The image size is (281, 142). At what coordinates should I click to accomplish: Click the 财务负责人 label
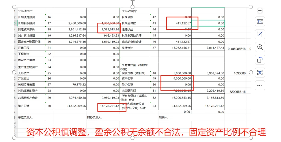[94, 118]
